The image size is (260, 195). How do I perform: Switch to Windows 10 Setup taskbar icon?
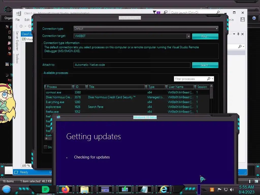(125, 189)
